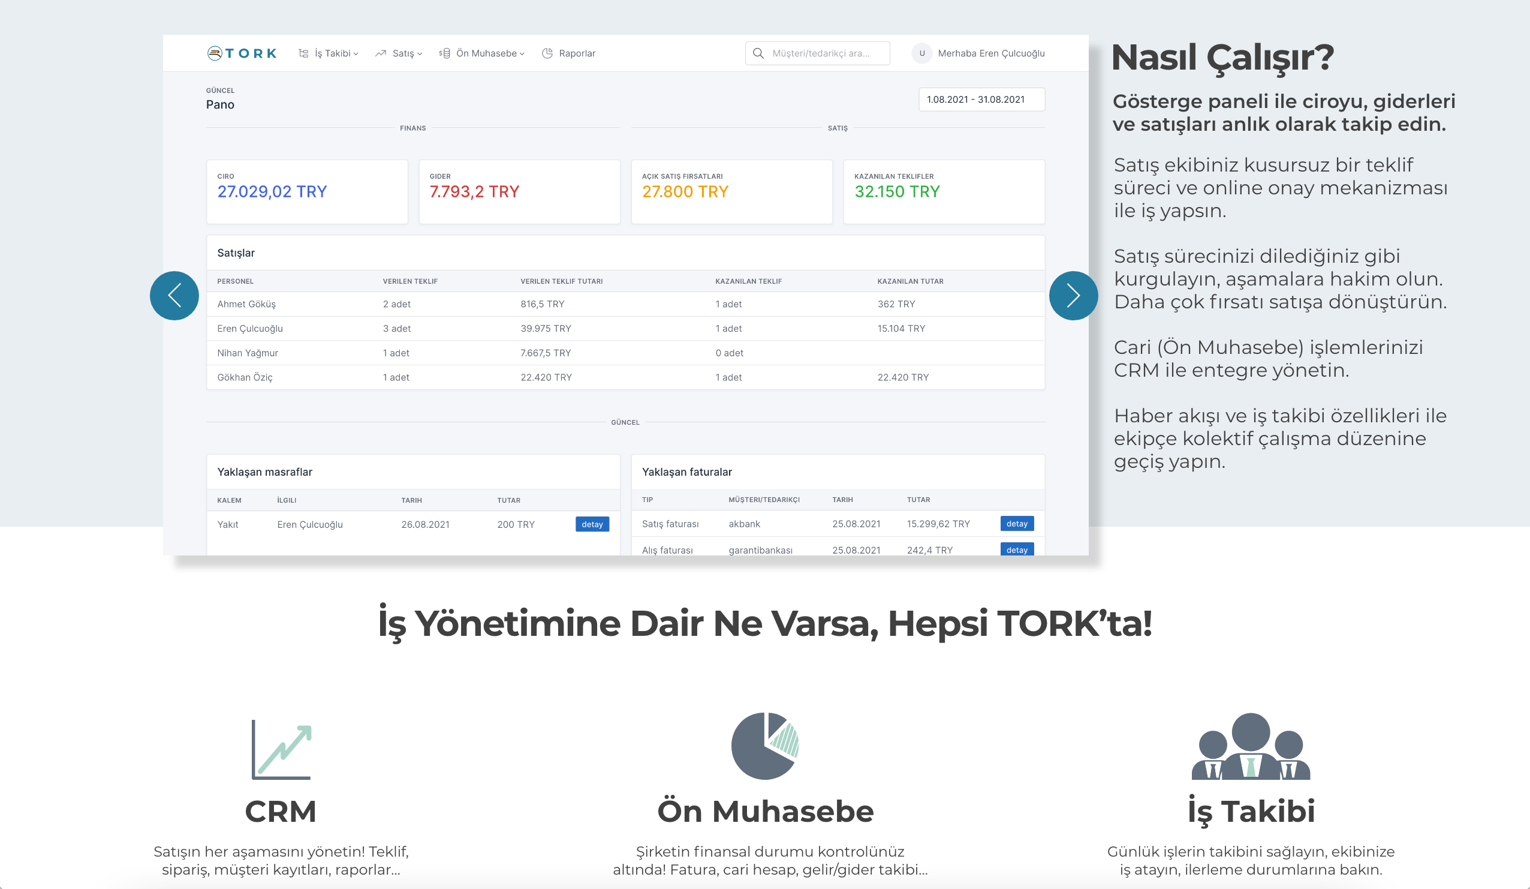Click the Ahmet Göküş row name
The image size is (1530, 889).
tap(246, 305)
